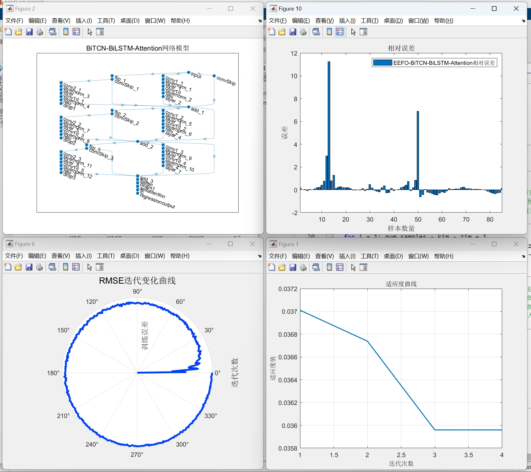The image size is (531, 472).
Task: Click Figure 6 window title bar text
Action: (25, 244)
